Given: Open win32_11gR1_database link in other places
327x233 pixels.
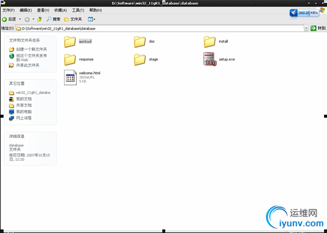Looking at the screenshot, I should coord(33,92).
